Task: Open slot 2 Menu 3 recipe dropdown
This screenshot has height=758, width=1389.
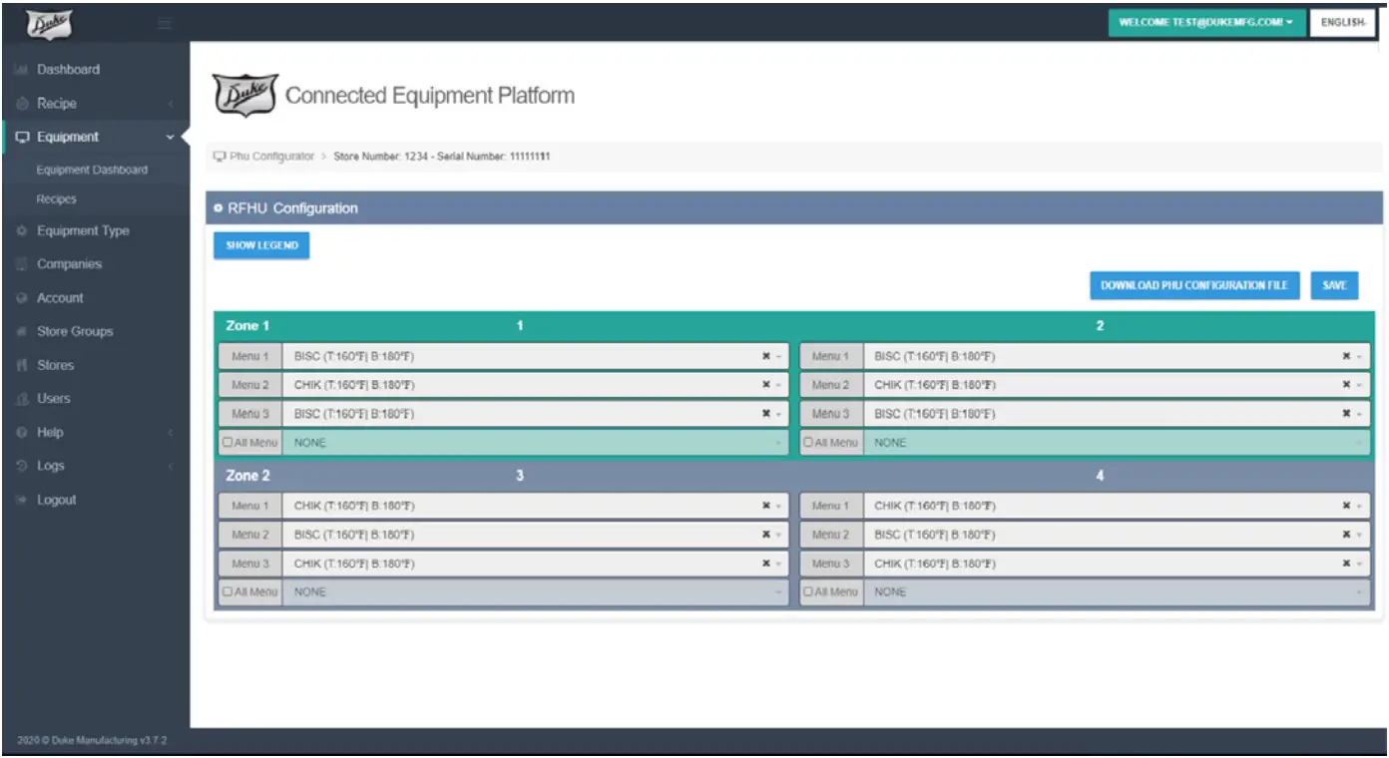Action: coord(1117,414)
